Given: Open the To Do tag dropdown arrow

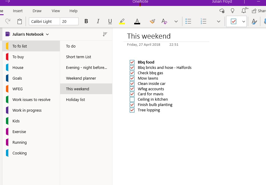Looking at the screenshot, I should (x=244, y=21).
